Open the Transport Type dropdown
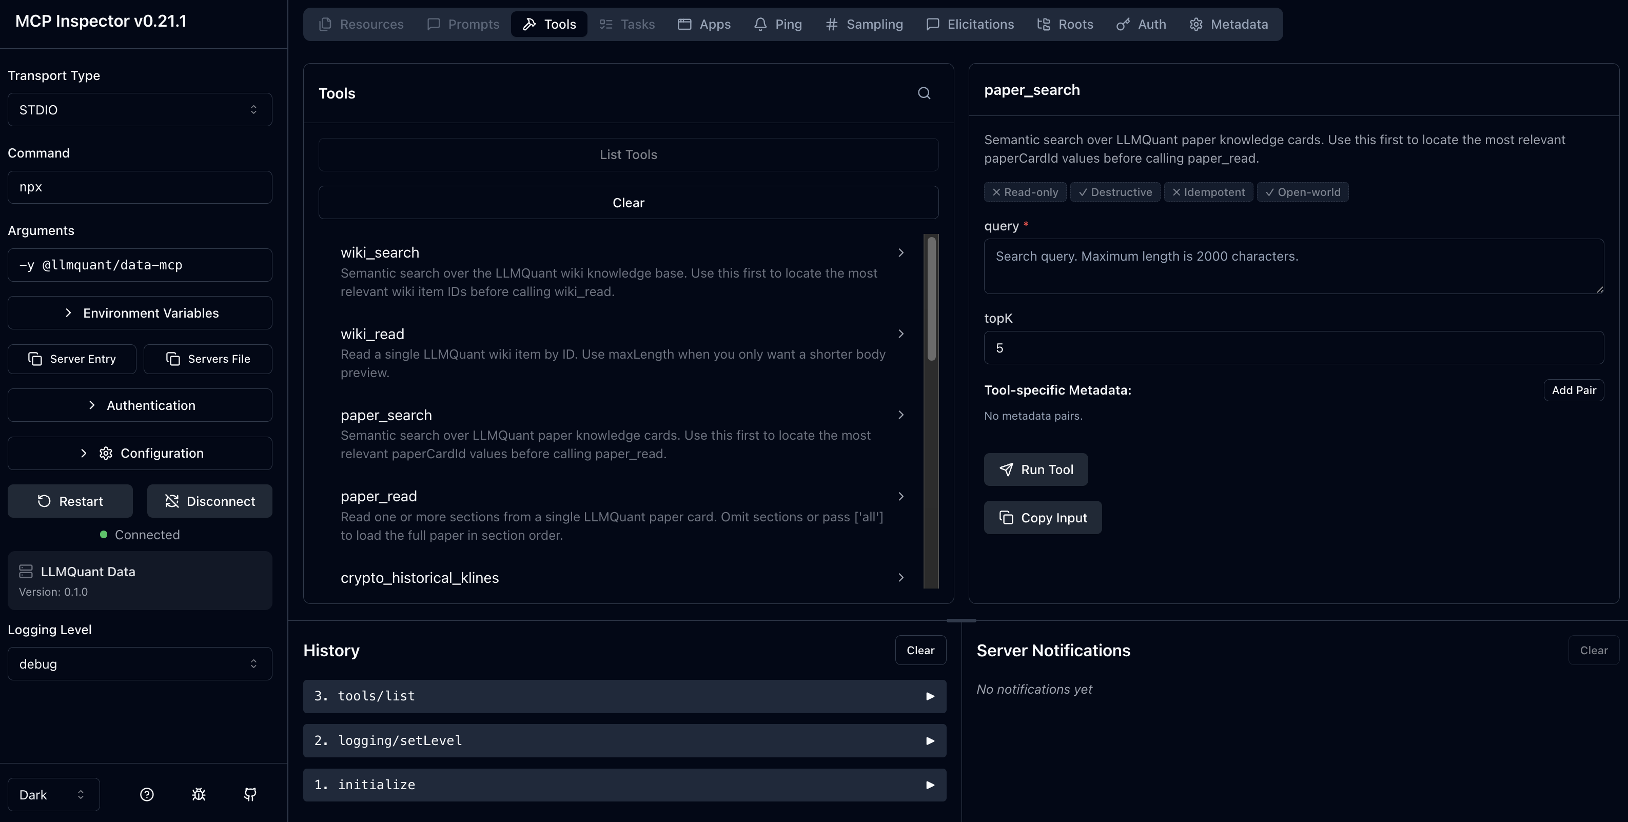Screen dimensions: 1628x822 pyautogui.click(x=140, y=110)
